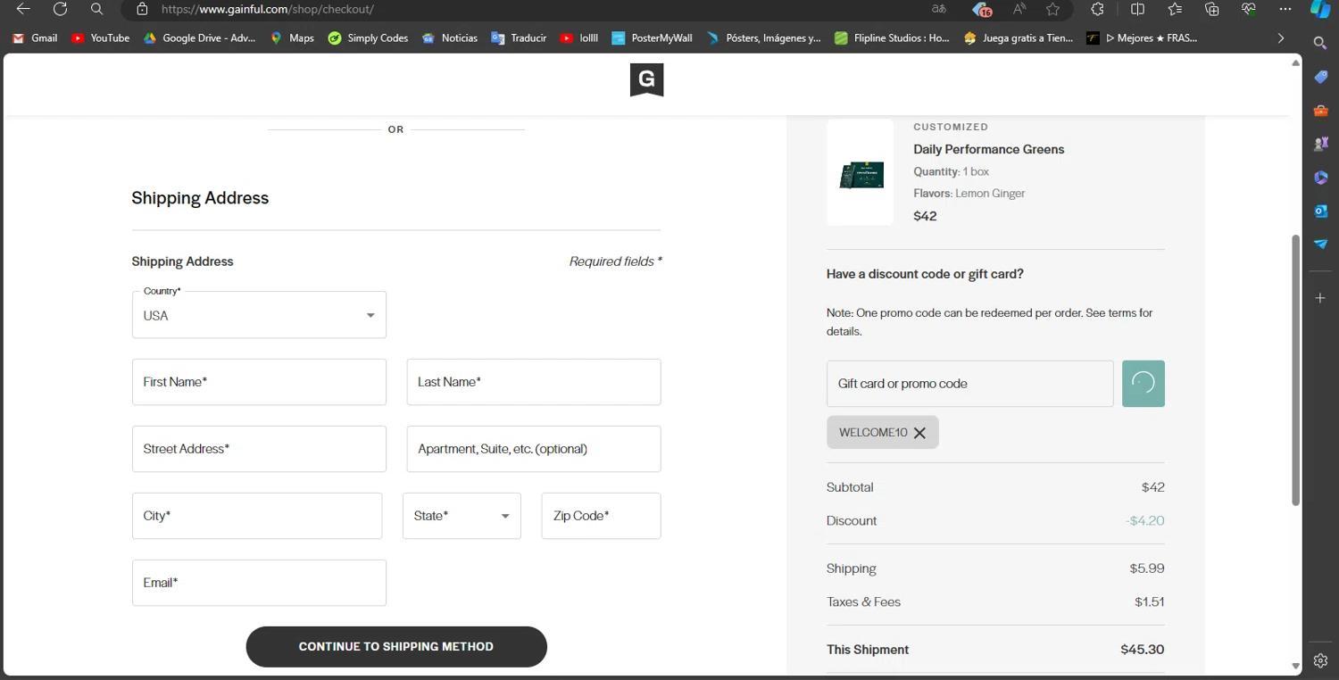The width and height of the screenshot is (1339, 680).
Task: Open the Mejores FRAS bookmark
Action: (x=1142, y=38)
